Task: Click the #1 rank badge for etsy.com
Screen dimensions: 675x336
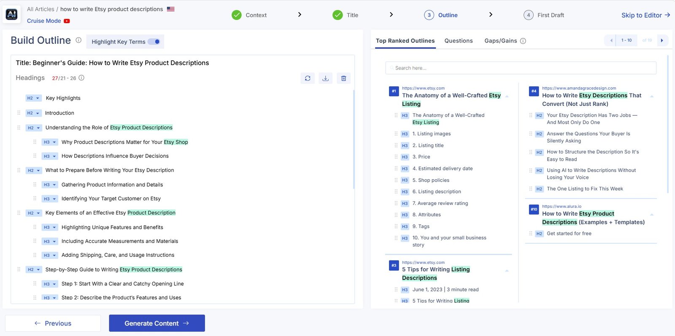Action: point(394,91)
